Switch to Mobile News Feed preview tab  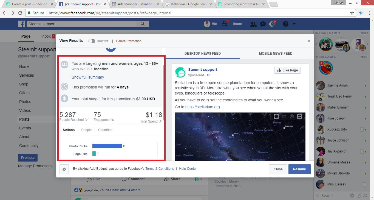tap(276, 54)
